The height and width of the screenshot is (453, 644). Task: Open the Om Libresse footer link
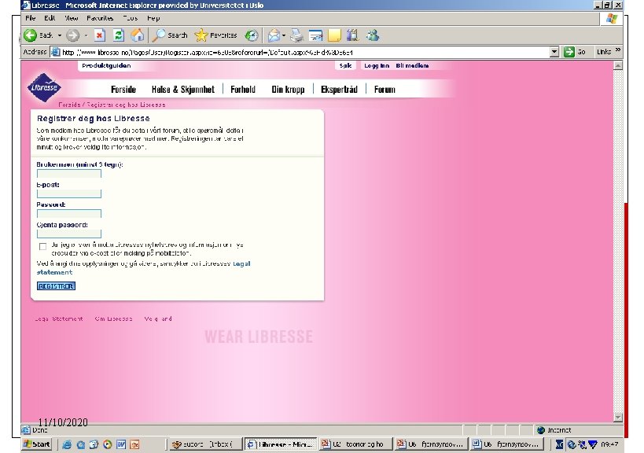113,319
